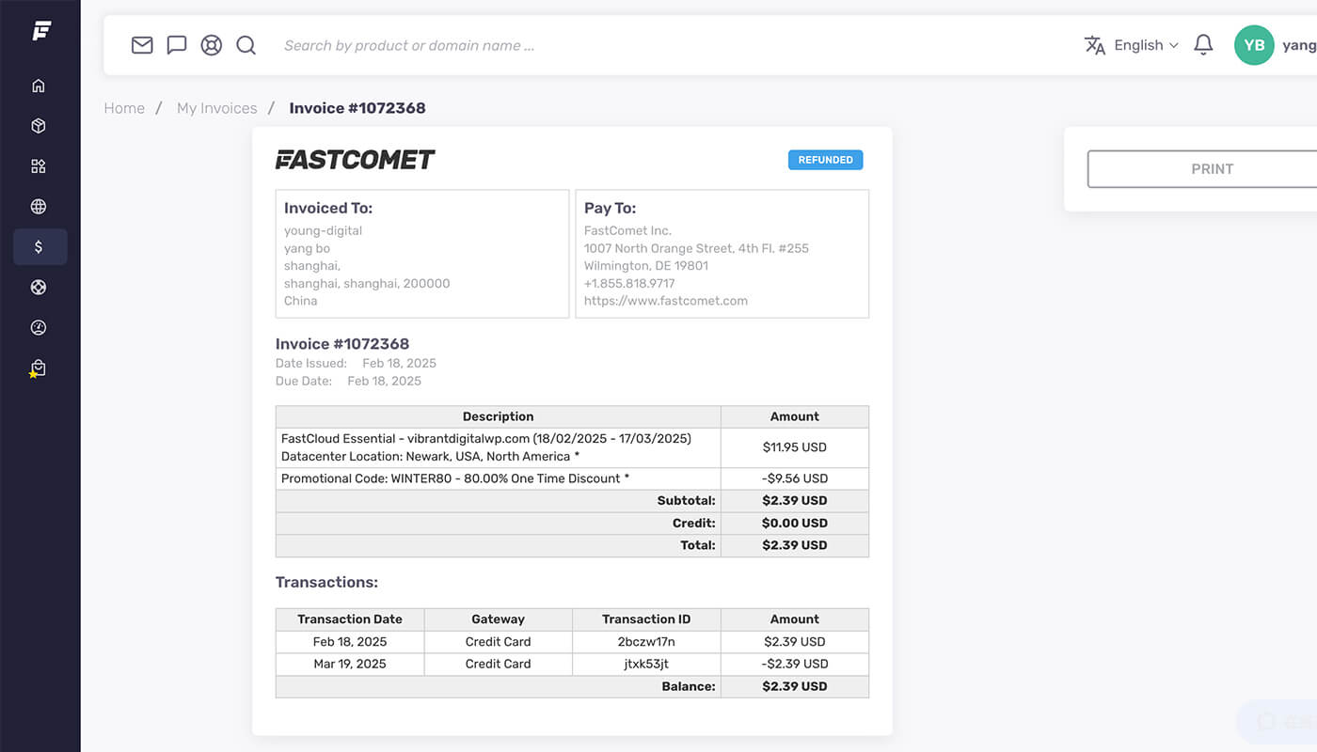Click the REFUNDED status badge
The width and height of the screenshot is (1317, 752).
pyautogui.click(x=825, y=160)
